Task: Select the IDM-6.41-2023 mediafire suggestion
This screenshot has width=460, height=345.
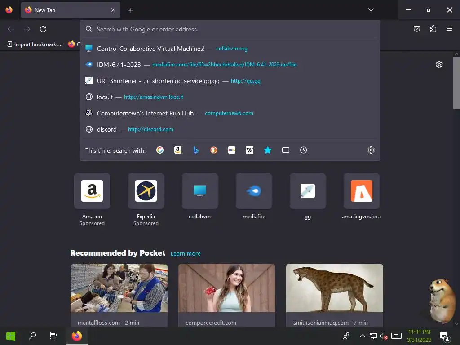Action: pyautogui.click(x=230, y=65)
